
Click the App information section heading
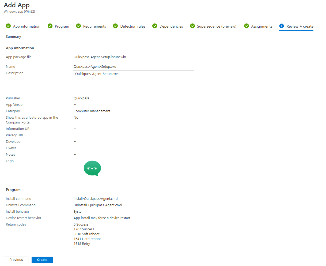[20, 48]
